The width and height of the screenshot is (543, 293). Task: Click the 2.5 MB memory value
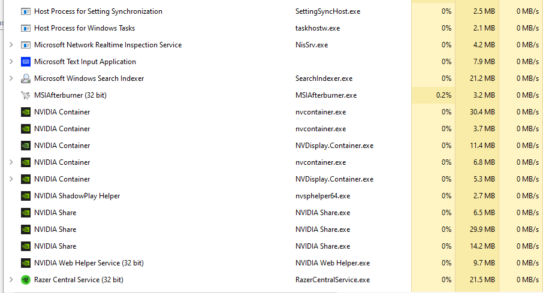484,11
